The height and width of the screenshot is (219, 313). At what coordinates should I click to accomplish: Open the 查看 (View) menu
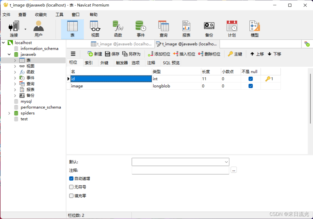pyautogui.click(x=22, y=15)
